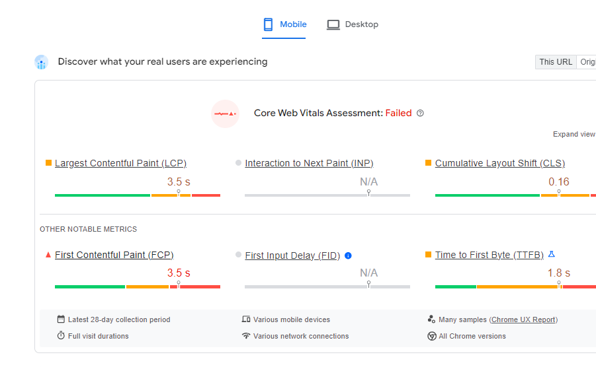This screenshot has height=367, width=596.
Task: Click the CrUX blue chart icon
Action: tap(42, 62)
